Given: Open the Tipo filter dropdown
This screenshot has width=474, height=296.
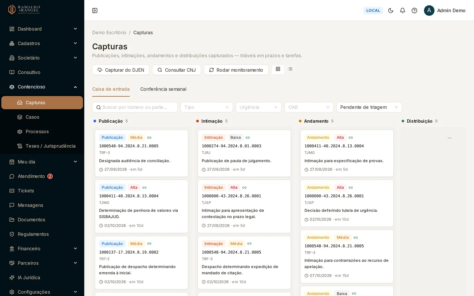Looking at the screenshot, I should coord(207,107).
